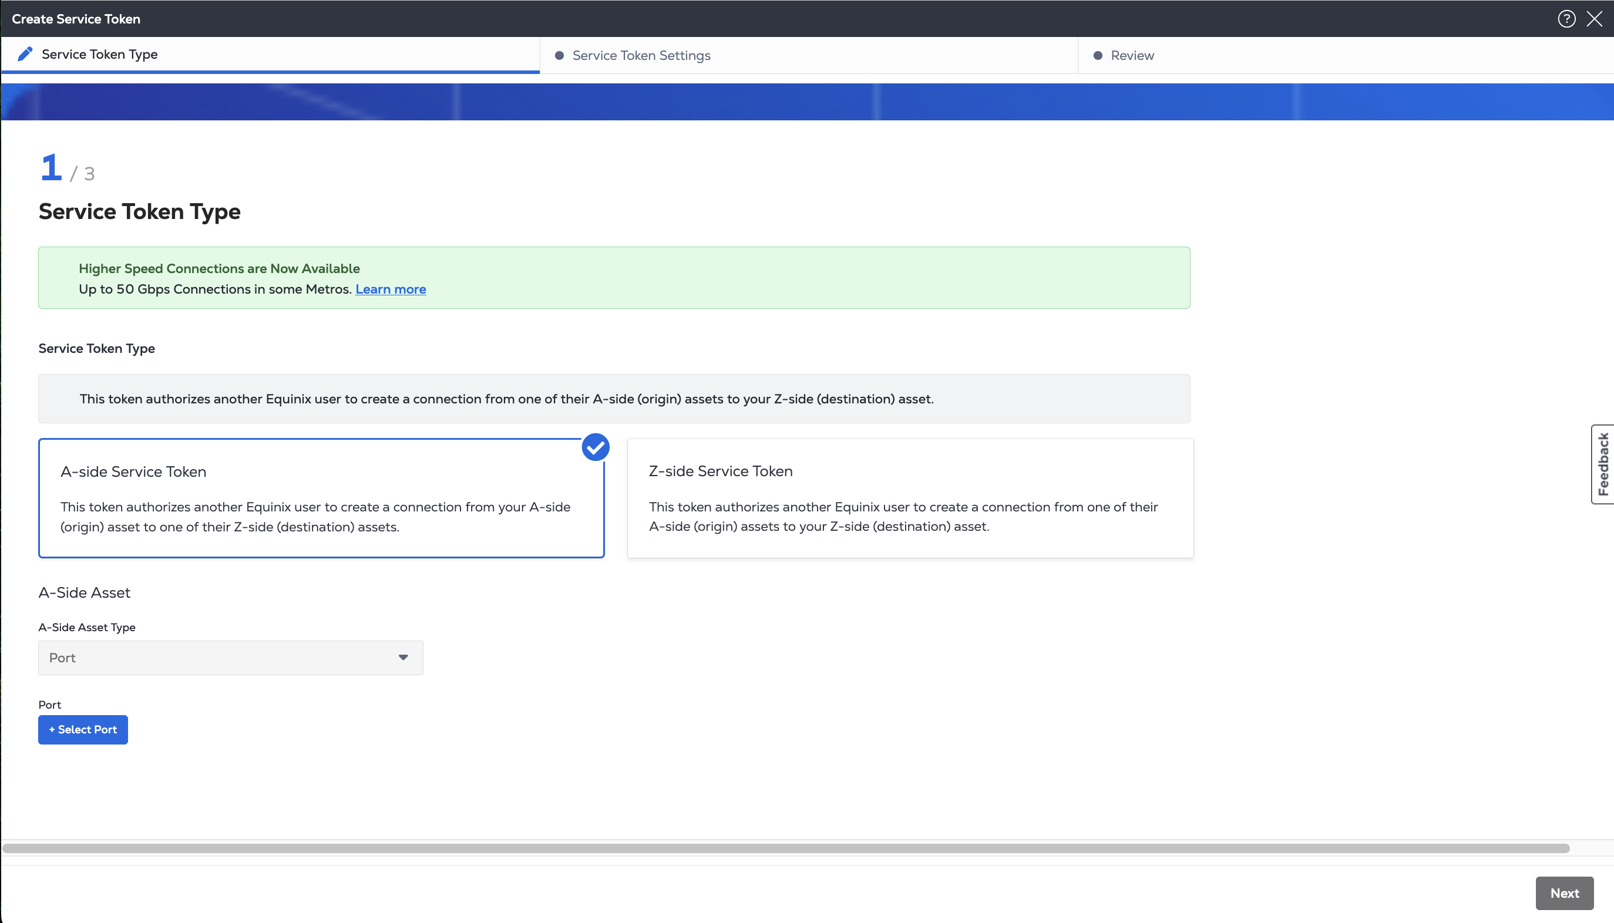Click the pencil icon on Service Token Type step
Viewport: 1614px width, 923px height.
25,55
